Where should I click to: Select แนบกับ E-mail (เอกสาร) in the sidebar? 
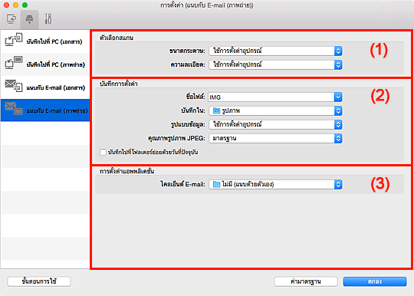45,87
